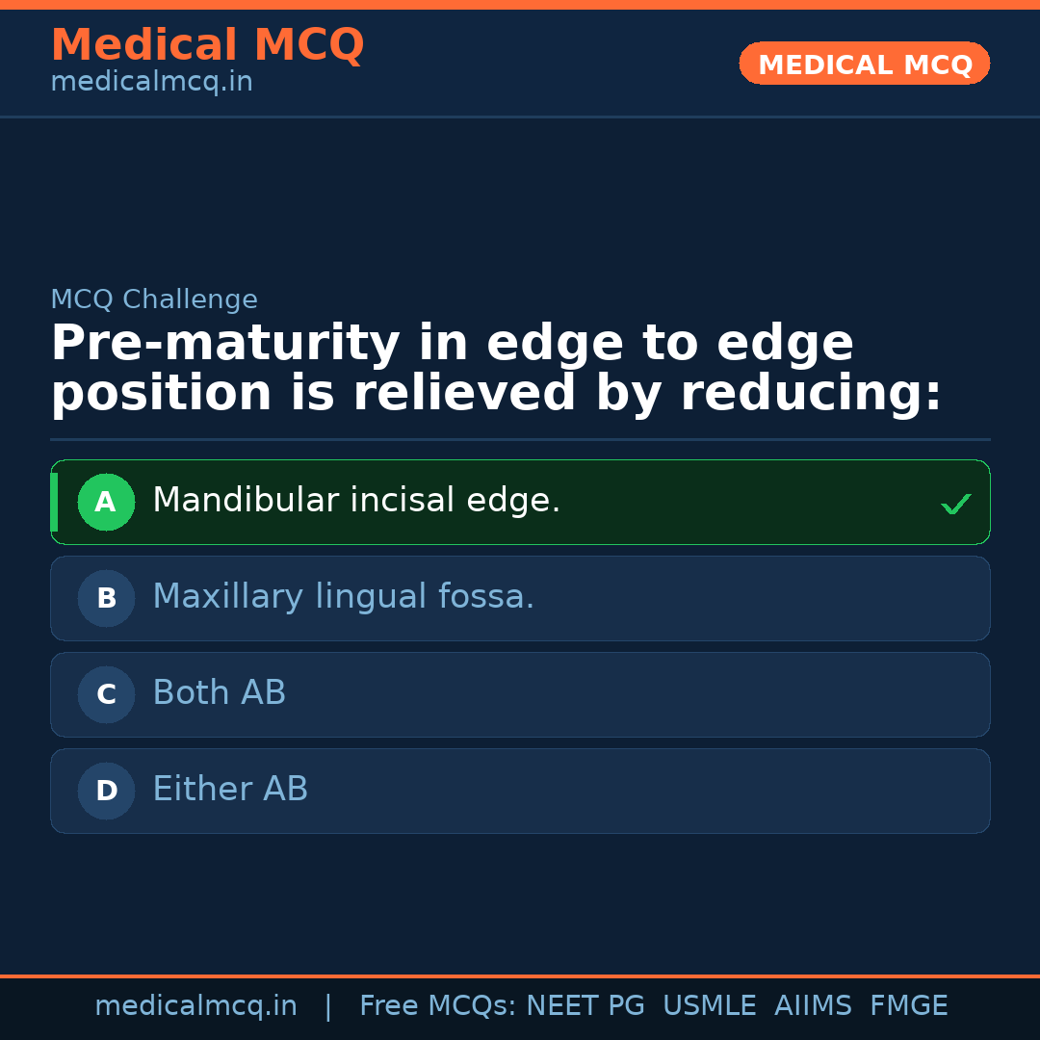Click the C option circle badge
Screen dimensions: 1040x1040
coord(106,694)
